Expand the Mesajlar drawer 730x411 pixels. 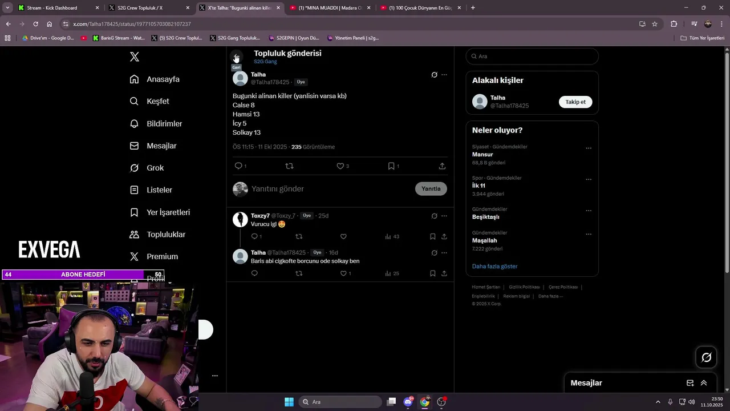point(704,383)
